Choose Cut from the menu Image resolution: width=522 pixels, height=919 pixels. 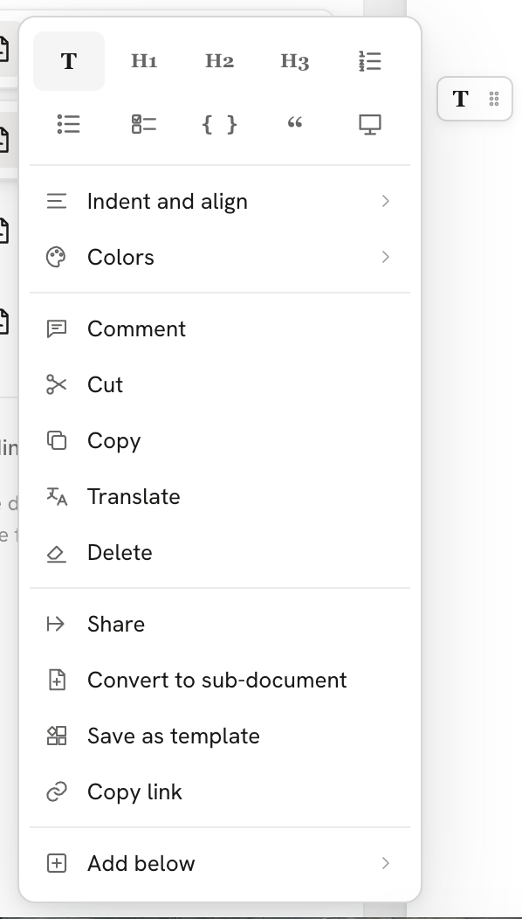click(220, 384)
